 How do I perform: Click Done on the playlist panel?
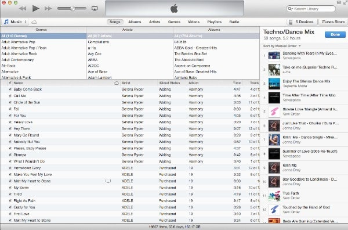click(335, 34)
